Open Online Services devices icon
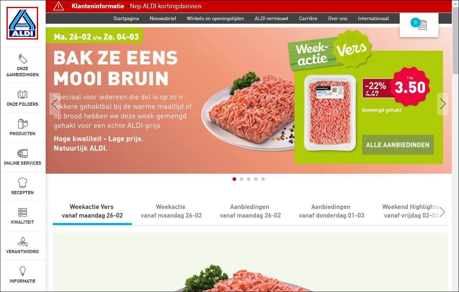Viewport: 459px width, 292px height. click(x=23, y=154)
